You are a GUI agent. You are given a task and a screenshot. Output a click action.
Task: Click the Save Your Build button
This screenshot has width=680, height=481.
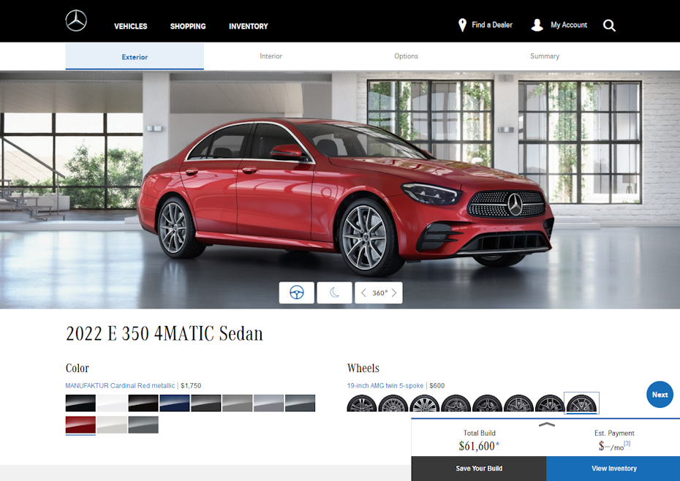click(x=478, y=468)
